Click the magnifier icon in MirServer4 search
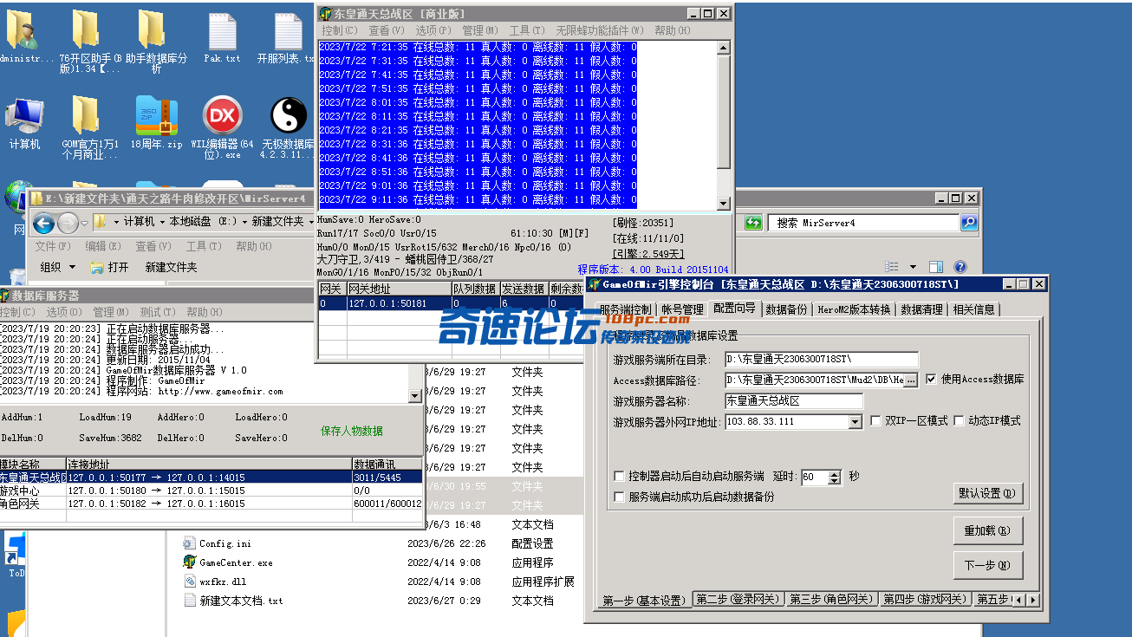 point(969,223)
